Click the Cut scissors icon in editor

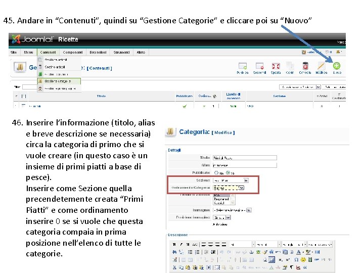[x=174, y=267]
